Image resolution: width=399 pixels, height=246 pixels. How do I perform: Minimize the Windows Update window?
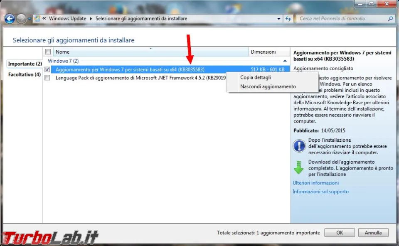(x=360, y=4)
